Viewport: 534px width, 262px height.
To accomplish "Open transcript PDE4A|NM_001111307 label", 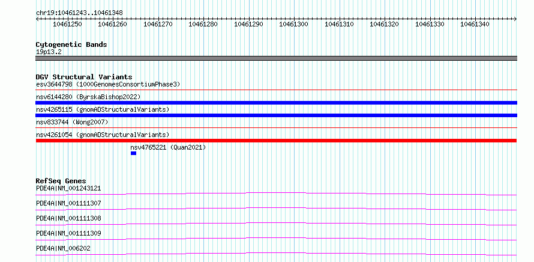I will click(x=68, y=203).
